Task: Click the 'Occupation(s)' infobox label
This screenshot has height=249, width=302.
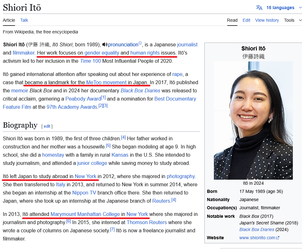Action: point(222,208)
